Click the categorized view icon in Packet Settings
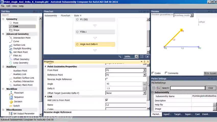The width and height of the screenshot is (217, 122). click(x=154, y=88)
